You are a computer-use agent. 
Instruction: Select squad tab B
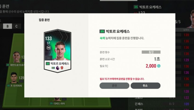[8, 26]
